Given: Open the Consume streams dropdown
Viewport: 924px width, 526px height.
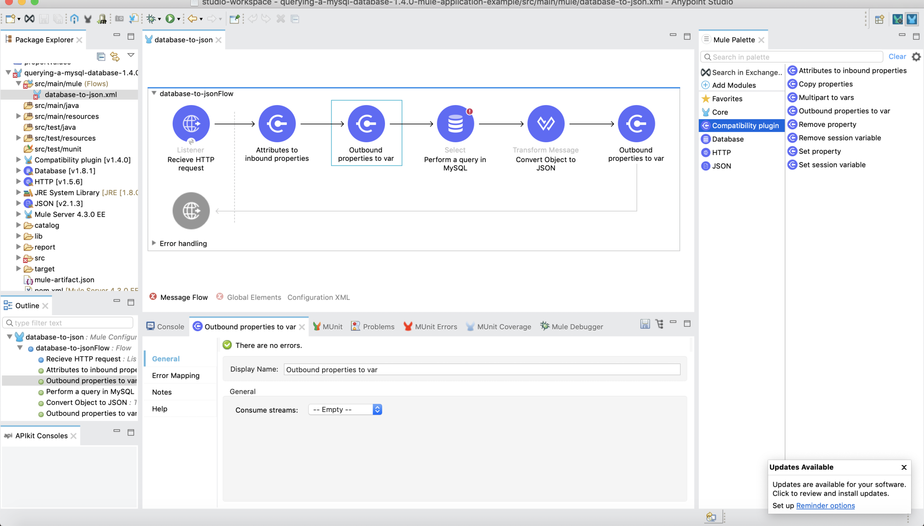Looking at the screenshot, I should (345, 409).
